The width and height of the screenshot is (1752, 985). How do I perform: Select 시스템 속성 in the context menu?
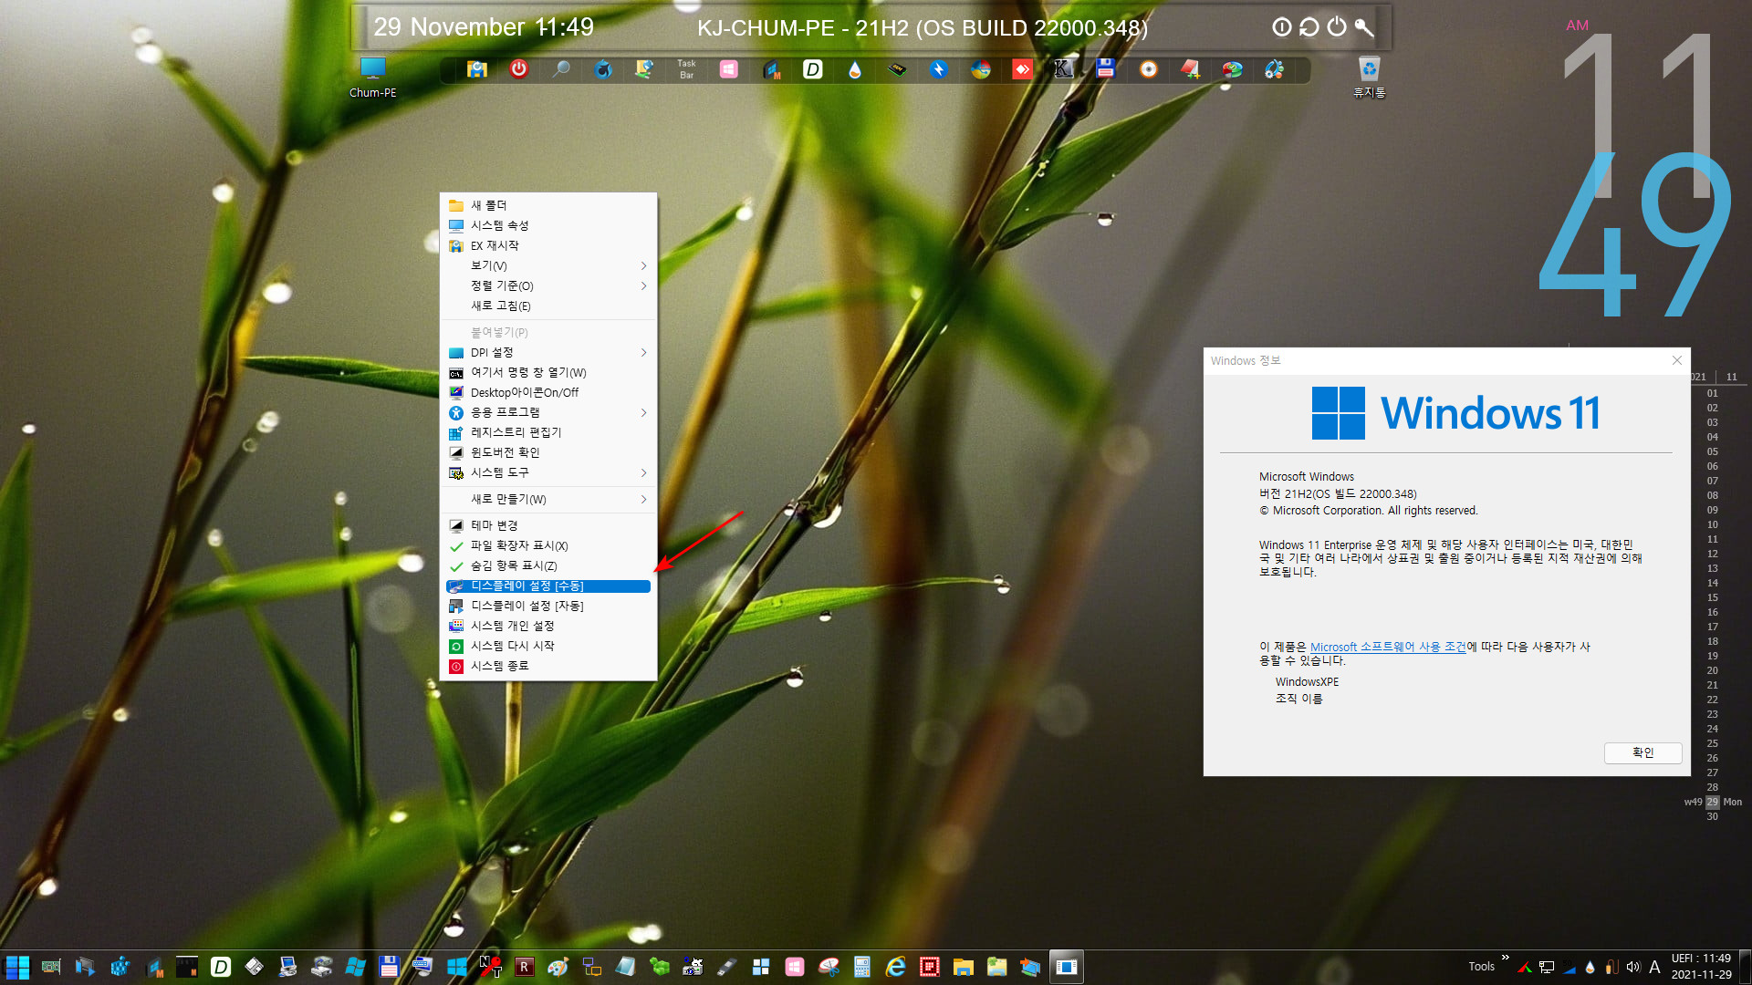point(547,225)
